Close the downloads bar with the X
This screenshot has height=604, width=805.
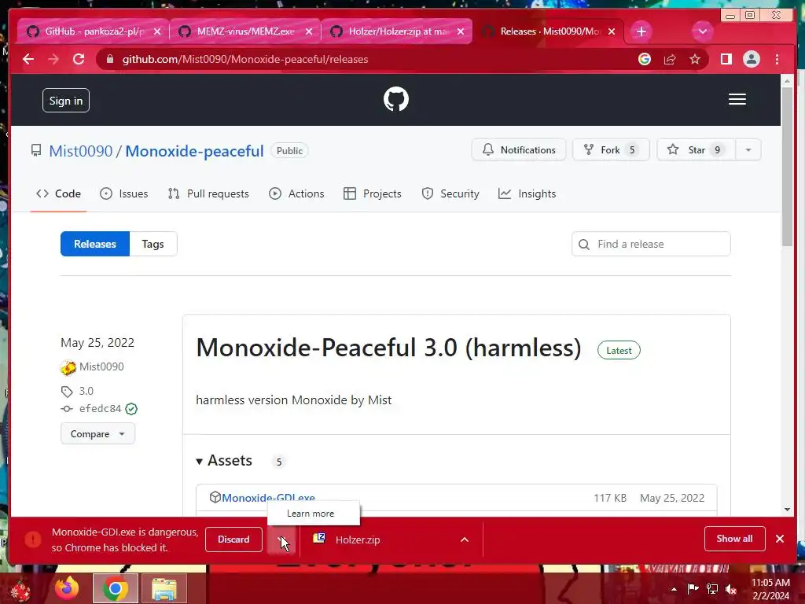tap(780, 539)
